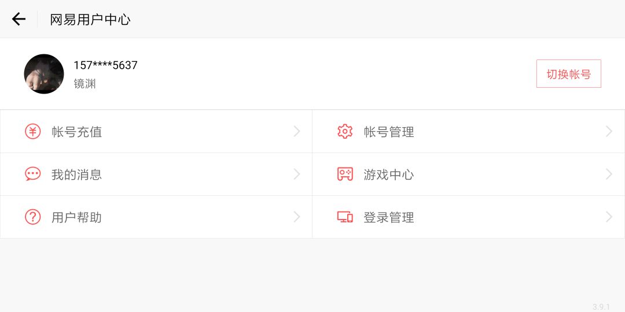Click the yen icon for 帐号充值
The width and height of the screenshot is (625, 312).
click(x=33, y=132)
